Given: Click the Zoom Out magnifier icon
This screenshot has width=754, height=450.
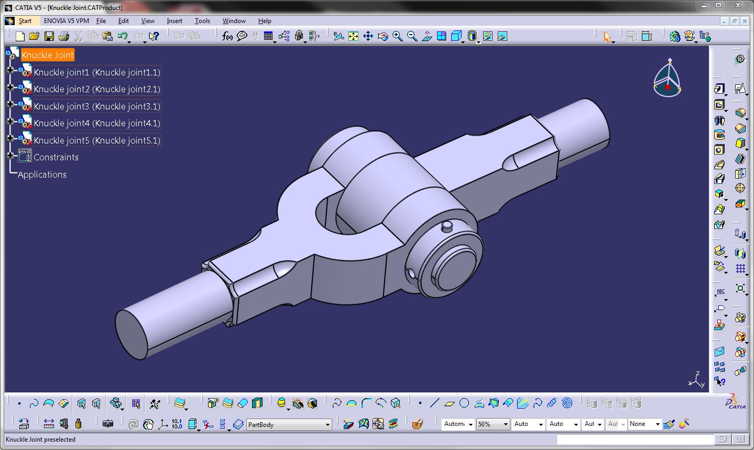Looking at the screenshot, I should (x=412, y=36).
